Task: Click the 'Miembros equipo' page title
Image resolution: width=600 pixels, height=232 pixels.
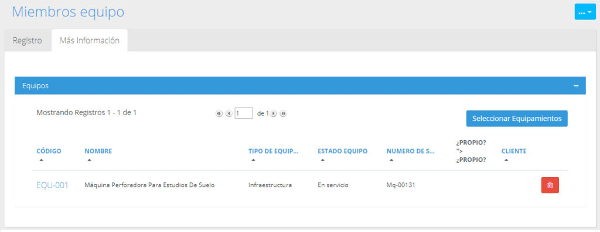Action: tap(68, 12)
